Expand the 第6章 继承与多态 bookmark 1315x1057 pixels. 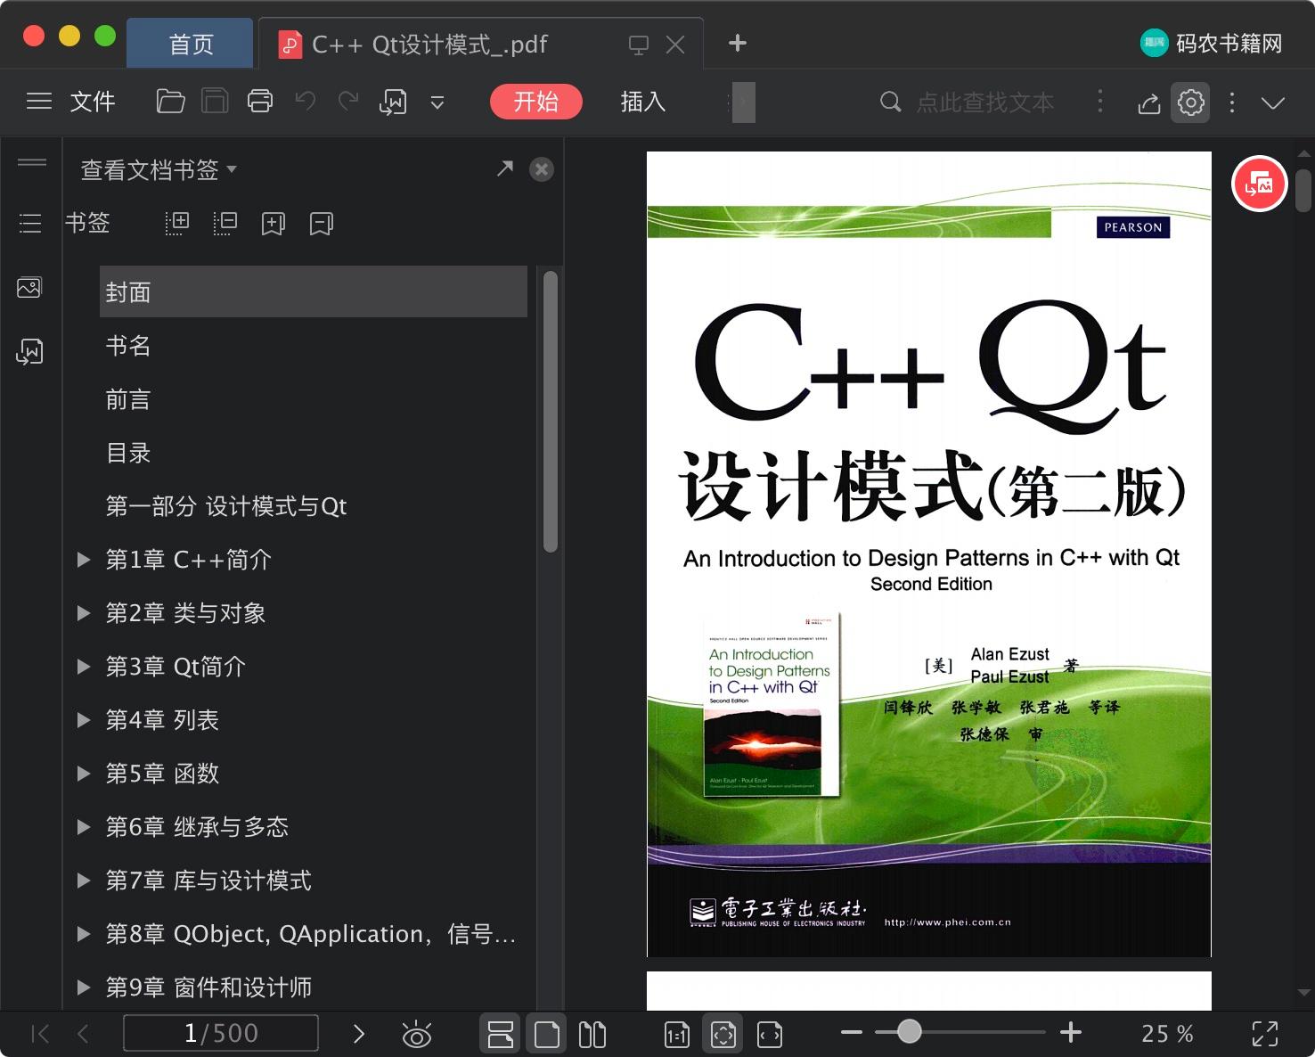click(x=84, y=827)
